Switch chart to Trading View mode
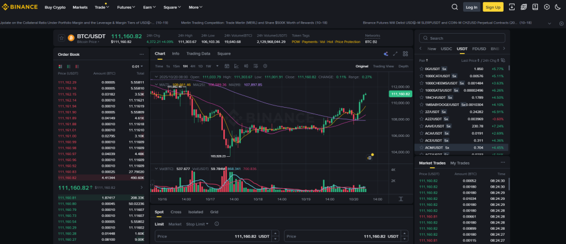This screenshot has width=566, height=244. pos(384,66)
